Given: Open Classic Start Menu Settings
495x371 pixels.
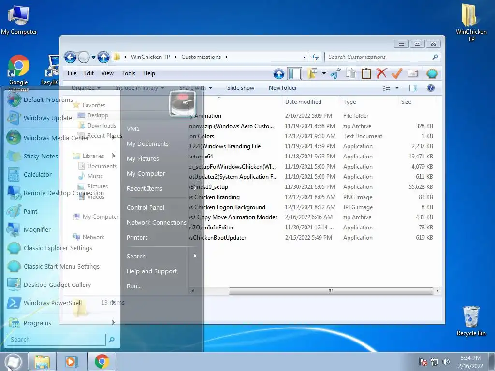Looking at the screenshot, I should pos(62,267).
